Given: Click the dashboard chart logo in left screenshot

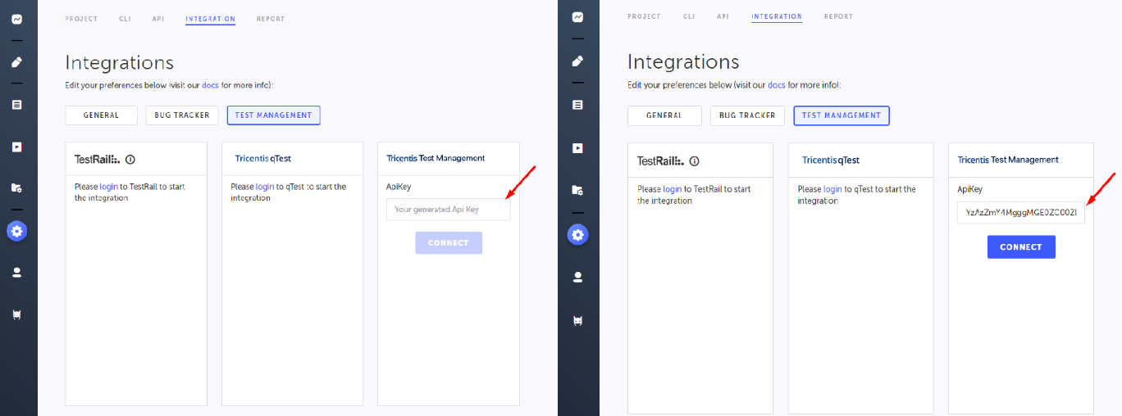Looking at the screenshot, I should (16, 19).
